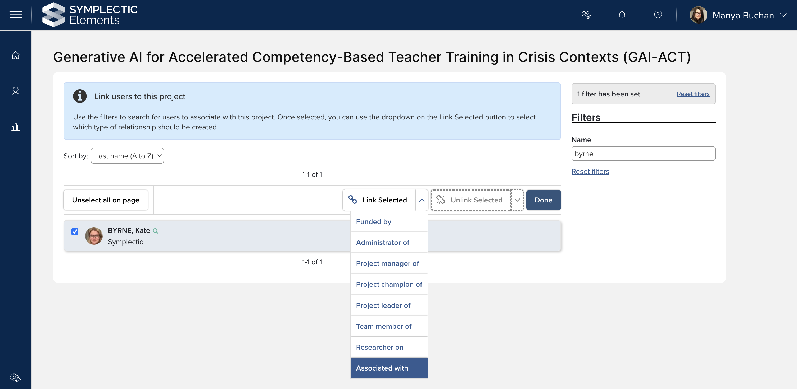797x389 pixels.
Task: Click the impersonate users icon
Action: [x=586, y=15]
